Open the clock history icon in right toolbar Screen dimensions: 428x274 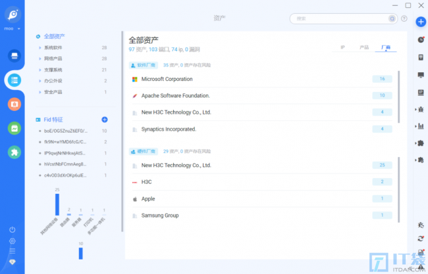point(421,40)
